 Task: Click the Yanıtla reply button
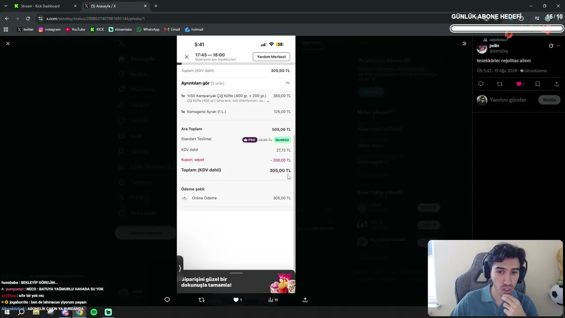point(549,100)
